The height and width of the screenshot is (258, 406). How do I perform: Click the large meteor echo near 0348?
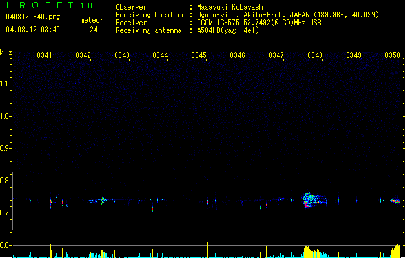pos(314,200)
